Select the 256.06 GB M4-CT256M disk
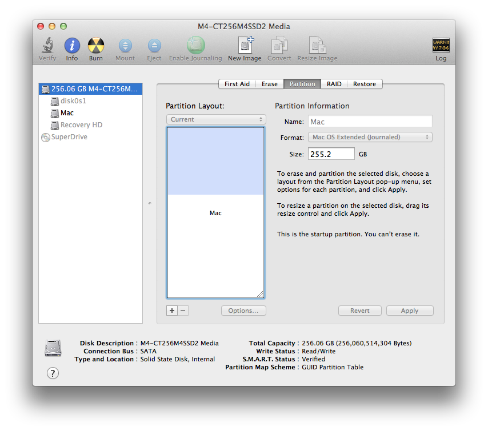The height and width of the screenshot is (431, 488). [90, 89]
